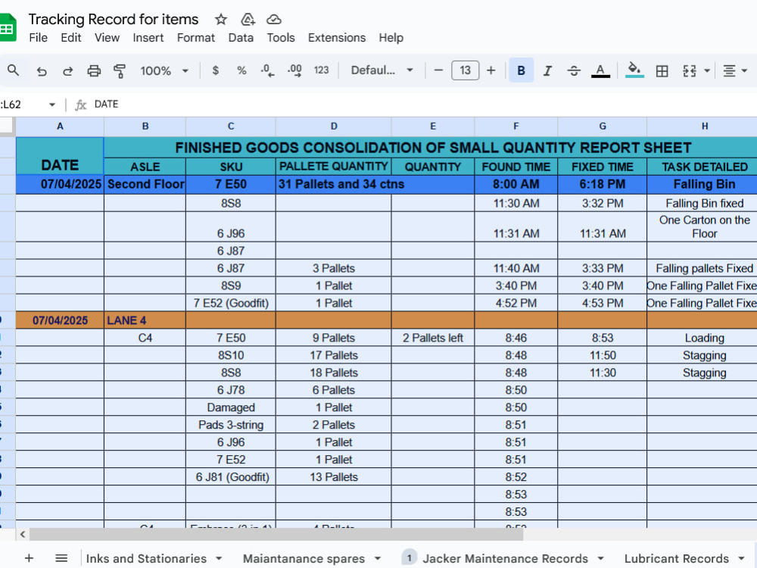Switch to Lubricant Records tab
The width and height of the screenshot is (757, 568).
pos(676,558)
